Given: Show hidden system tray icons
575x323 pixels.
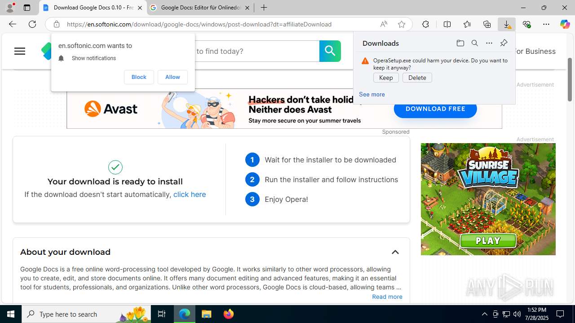Looking at the screenshot, I should tap(484, 314).
